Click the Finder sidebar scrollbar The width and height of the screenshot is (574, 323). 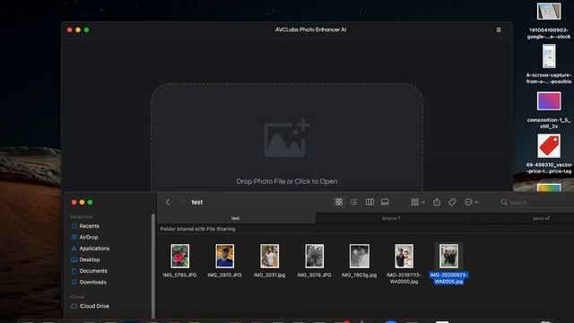coord(153,266)
